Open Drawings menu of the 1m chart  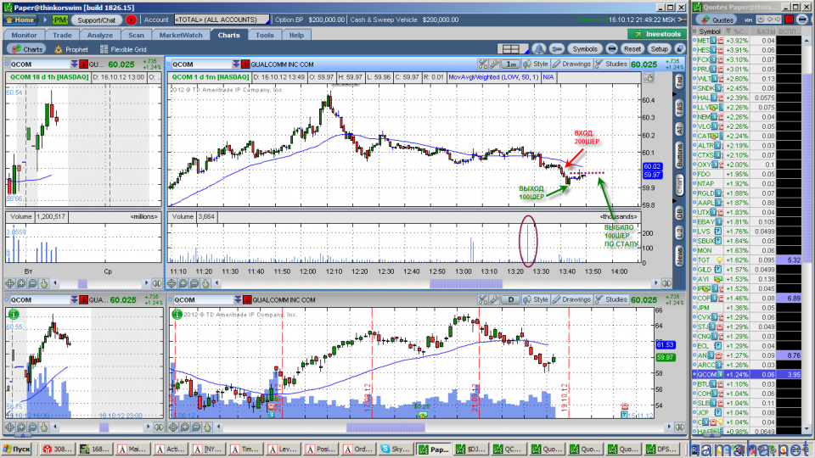click(571, 64)
